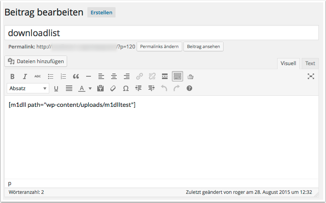Center align the text

(114, 77)
